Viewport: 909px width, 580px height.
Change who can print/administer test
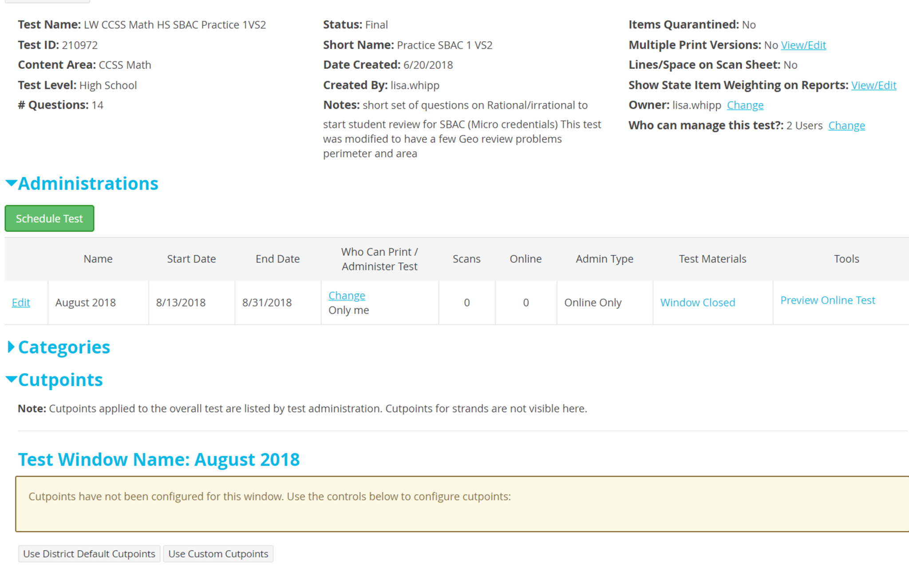tap(346, 296)
